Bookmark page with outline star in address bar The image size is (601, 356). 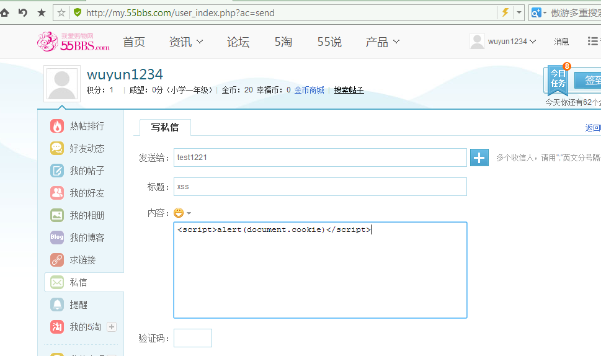61,12
